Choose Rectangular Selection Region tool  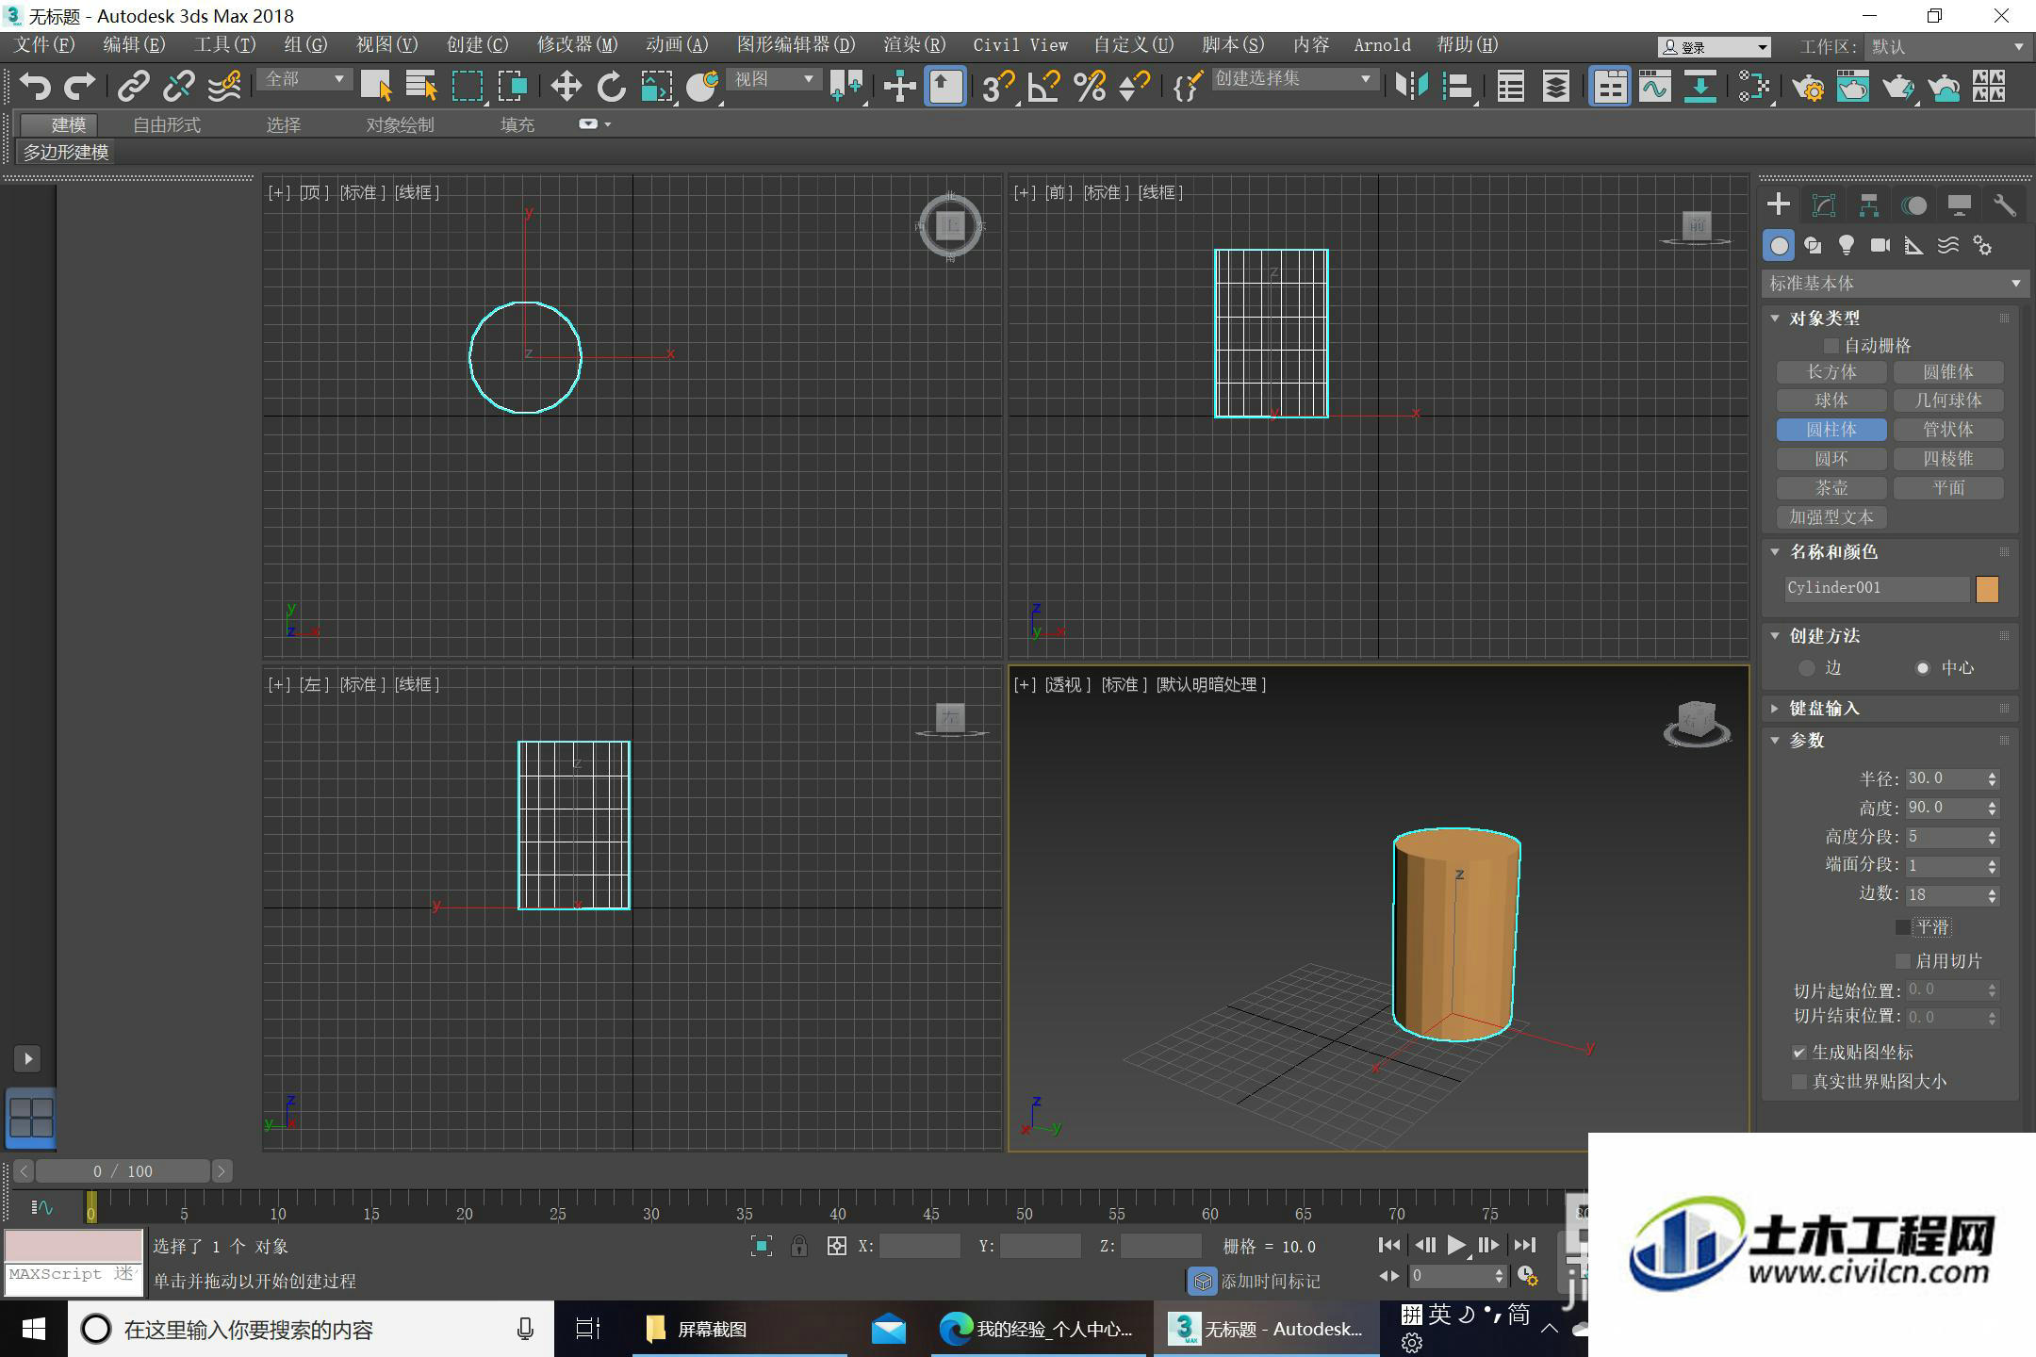[x=468, y=87]
